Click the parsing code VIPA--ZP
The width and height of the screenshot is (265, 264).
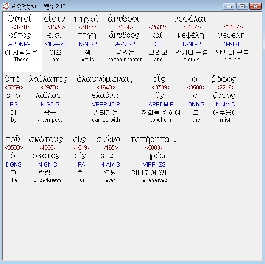pyautogui.click(x=56, y=44)
